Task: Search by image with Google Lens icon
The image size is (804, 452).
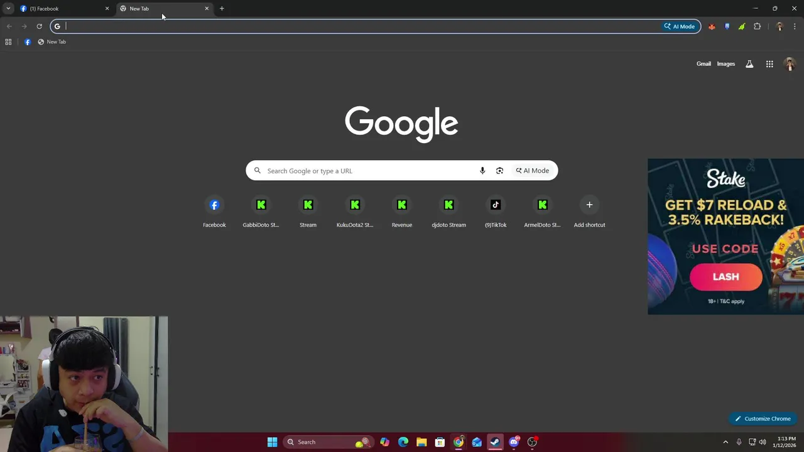Action: tap(499, 171)
